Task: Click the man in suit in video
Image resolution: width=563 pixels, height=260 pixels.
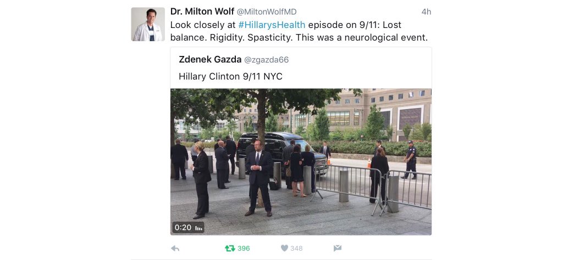Action: 259,178
